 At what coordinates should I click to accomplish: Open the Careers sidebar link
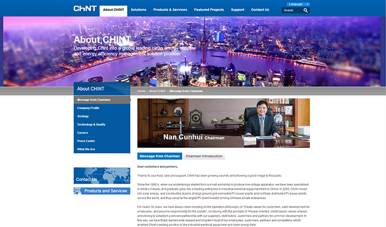(83, 133)
